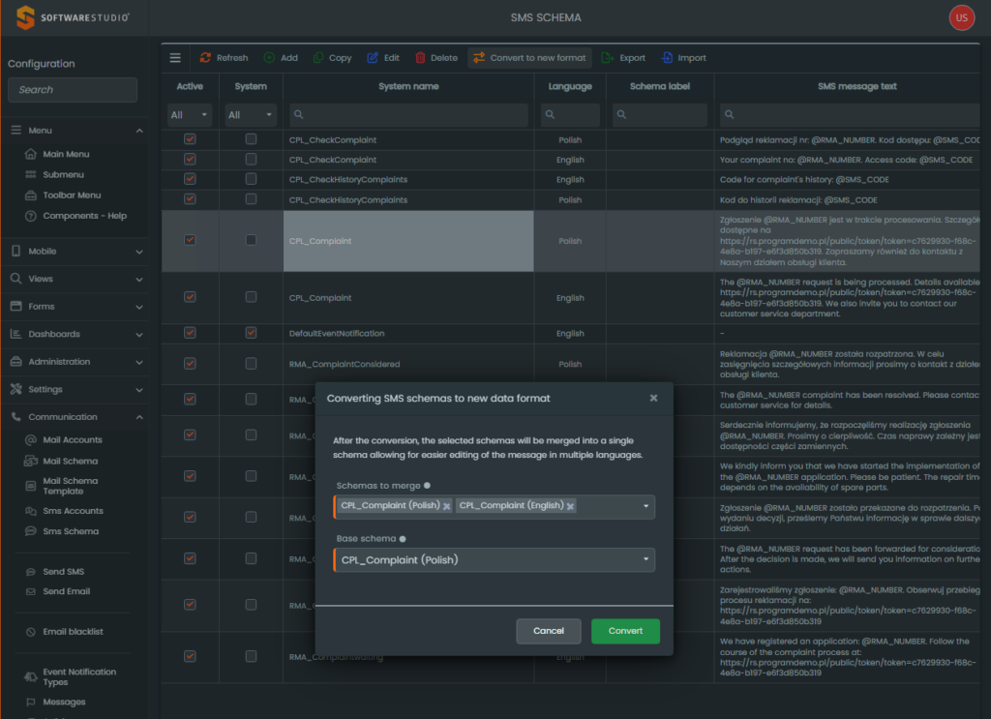Image resolution: width=991 pixels, height=719 pixels.
Task: Remove CPL_Complaint (English) tag from merge list
Action: [570, 506]
